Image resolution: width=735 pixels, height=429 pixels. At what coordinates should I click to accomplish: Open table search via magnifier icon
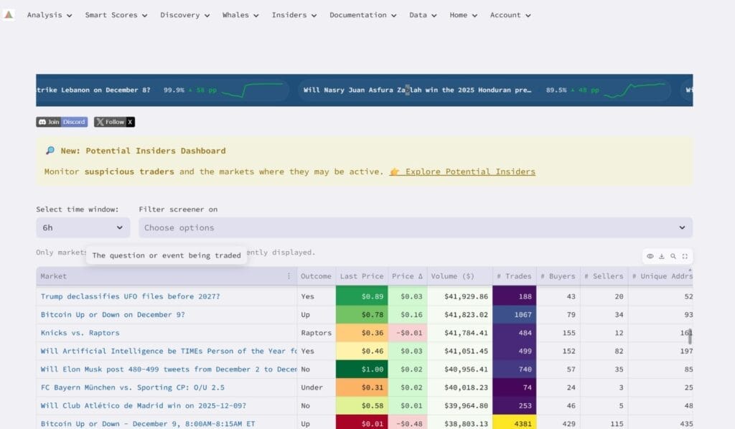[x=673, y=256]
